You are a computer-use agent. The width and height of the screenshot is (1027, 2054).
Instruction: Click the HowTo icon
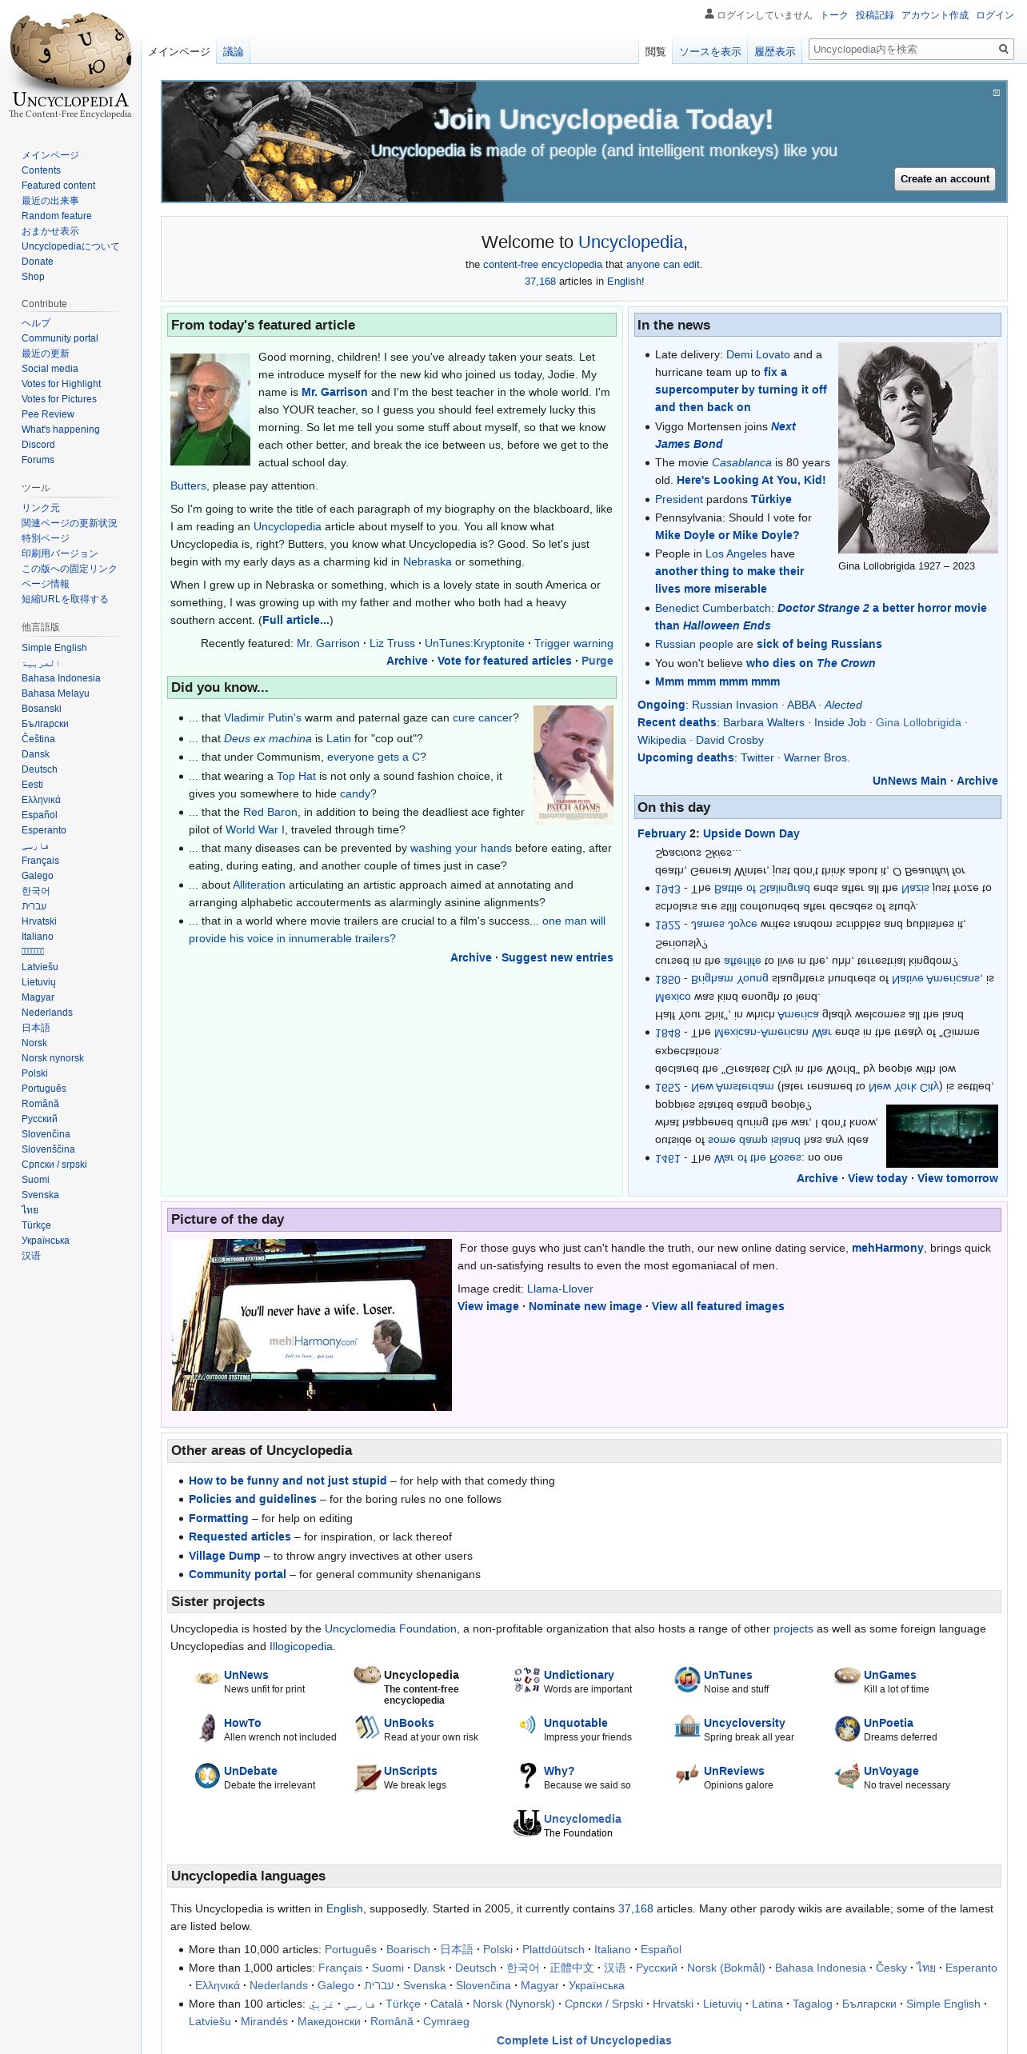[x=208, y=1728]
